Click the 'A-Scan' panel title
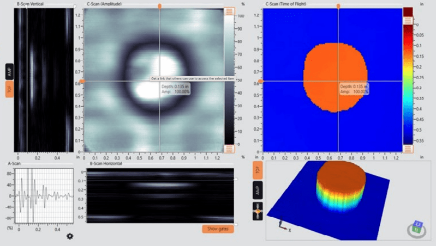Screen dimensions: 436x246 pos(14,163)
